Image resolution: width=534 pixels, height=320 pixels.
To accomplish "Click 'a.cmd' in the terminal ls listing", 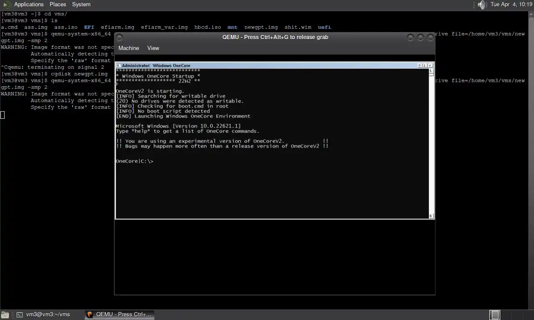I will (x=9, y=27).
